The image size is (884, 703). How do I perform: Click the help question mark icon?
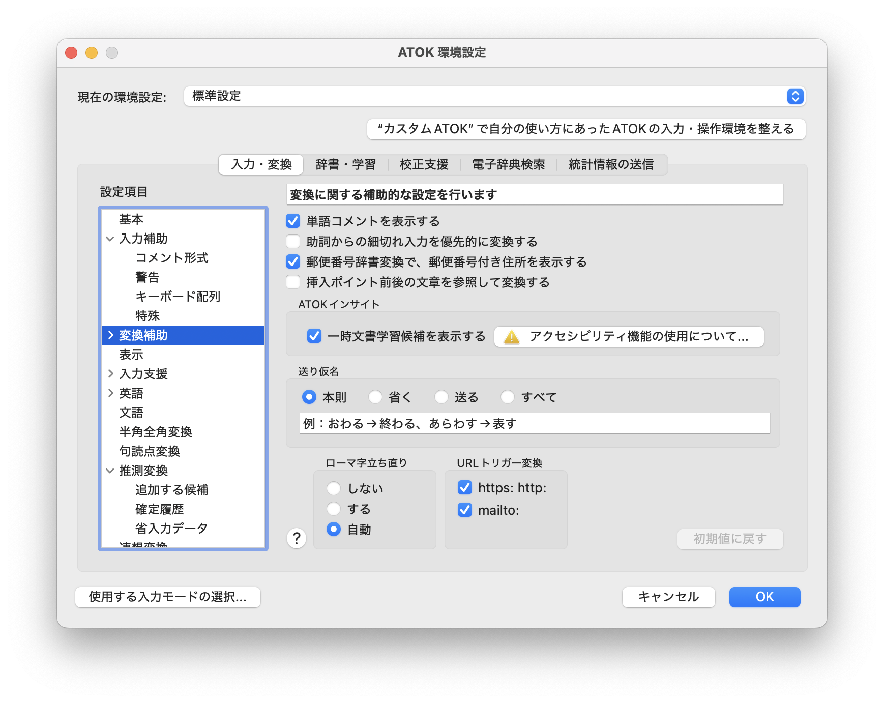[297, 538]
